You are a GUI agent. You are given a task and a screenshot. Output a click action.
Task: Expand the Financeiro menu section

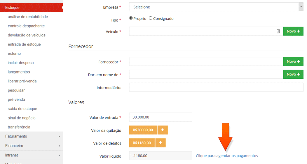32,146
